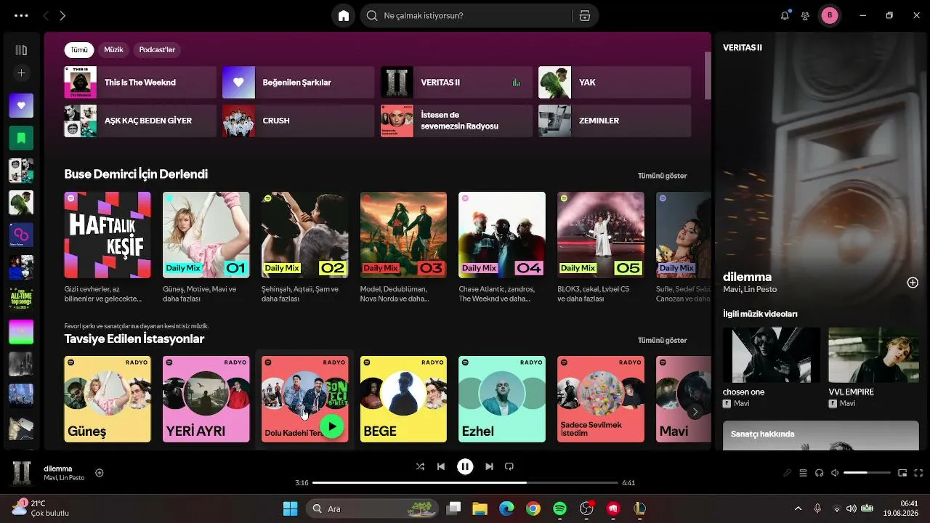
Task: Open the BEGE radio station card
Action: click(403, 399)
